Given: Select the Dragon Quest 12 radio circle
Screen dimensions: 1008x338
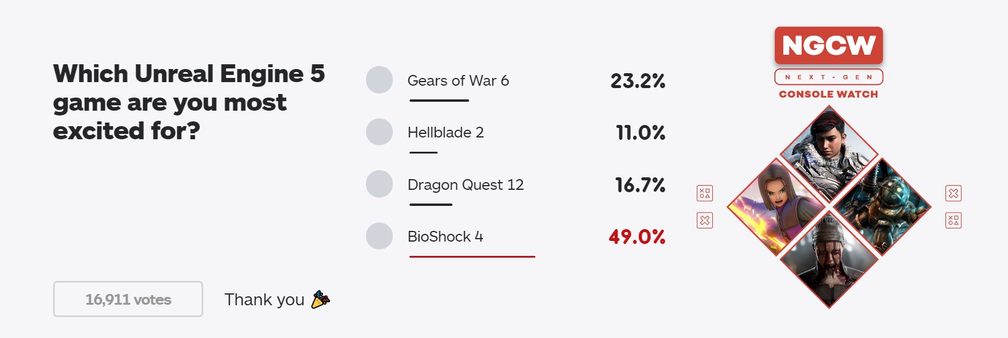Looking at the screenshot, I should [x=379, y=184].
